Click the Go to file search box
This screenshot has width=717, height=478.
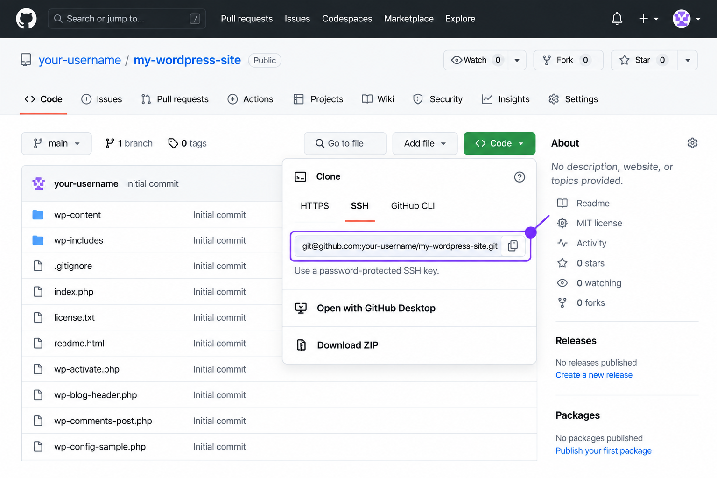click(x=345, y=143)
